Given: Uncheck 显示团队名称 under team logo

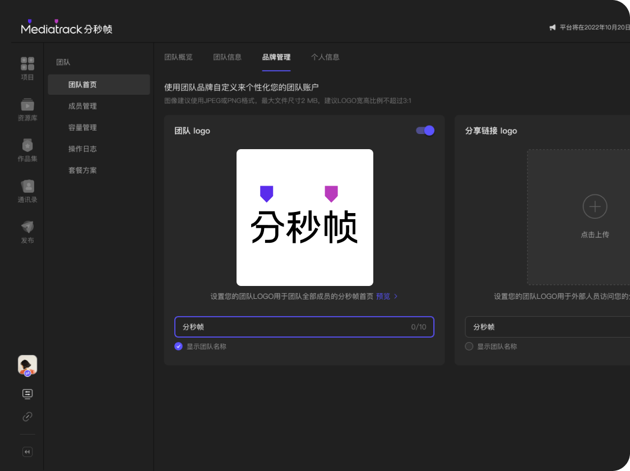Looking at the screenshot, I should [x=178, y=347].
